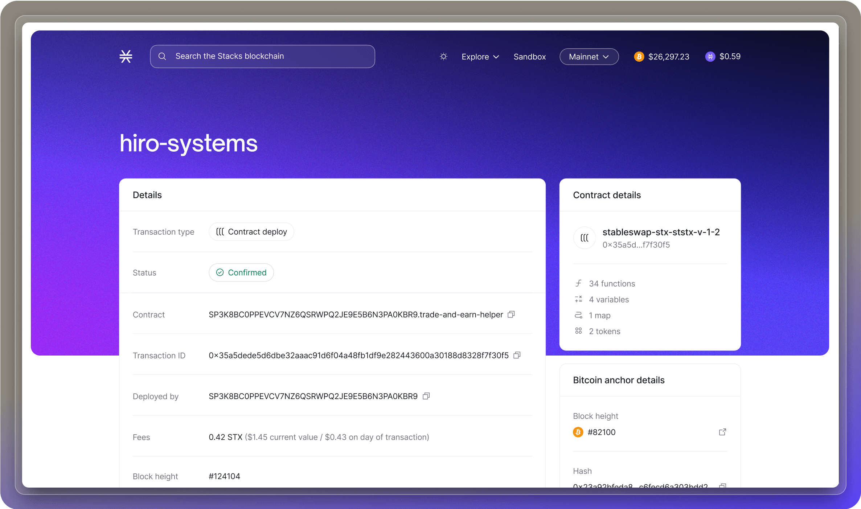Copy the trade-and-earn-helper contract address

511,314
